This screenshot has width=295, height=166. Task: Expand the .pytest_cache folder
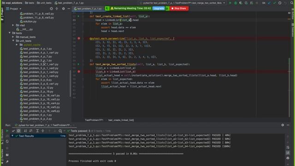17,45
